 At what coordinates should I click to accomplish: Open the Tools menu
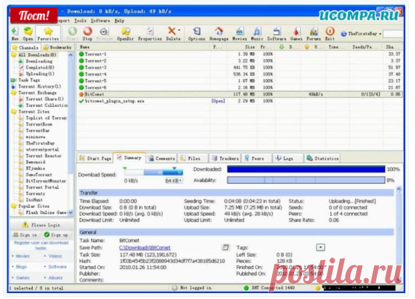[80, 21]
